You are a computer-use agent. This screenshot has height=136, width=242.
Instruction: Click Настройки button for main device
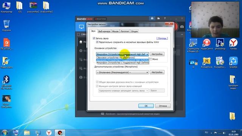[157, 54]
